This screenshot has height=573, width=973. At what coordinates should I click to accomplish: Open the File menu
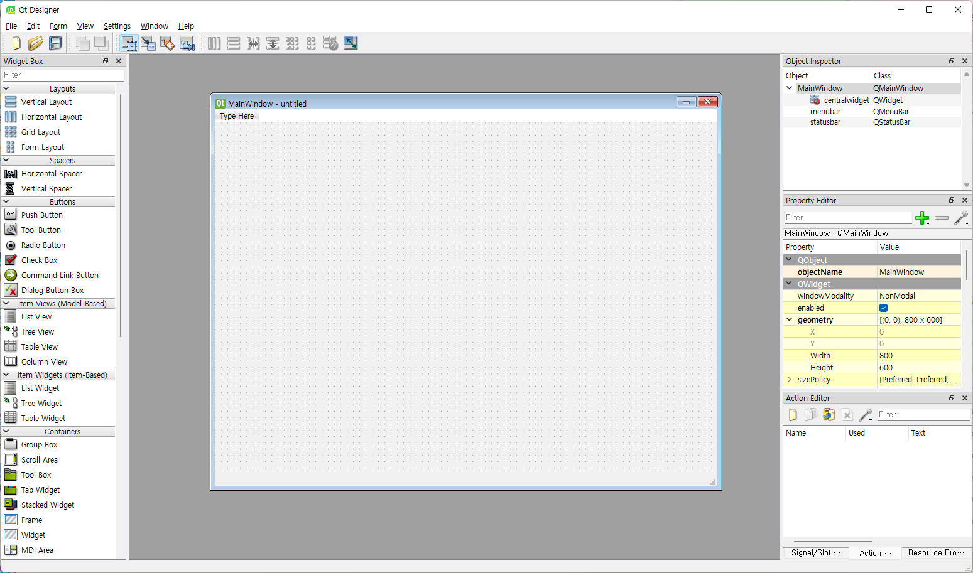pyautogui.click(x=11, y=26)
